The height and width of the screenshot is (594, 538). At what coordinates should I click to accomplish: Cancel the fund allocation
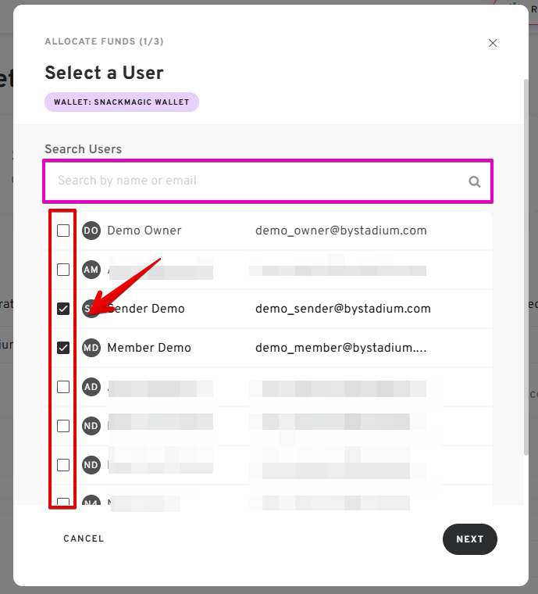(x=84, y=539)
